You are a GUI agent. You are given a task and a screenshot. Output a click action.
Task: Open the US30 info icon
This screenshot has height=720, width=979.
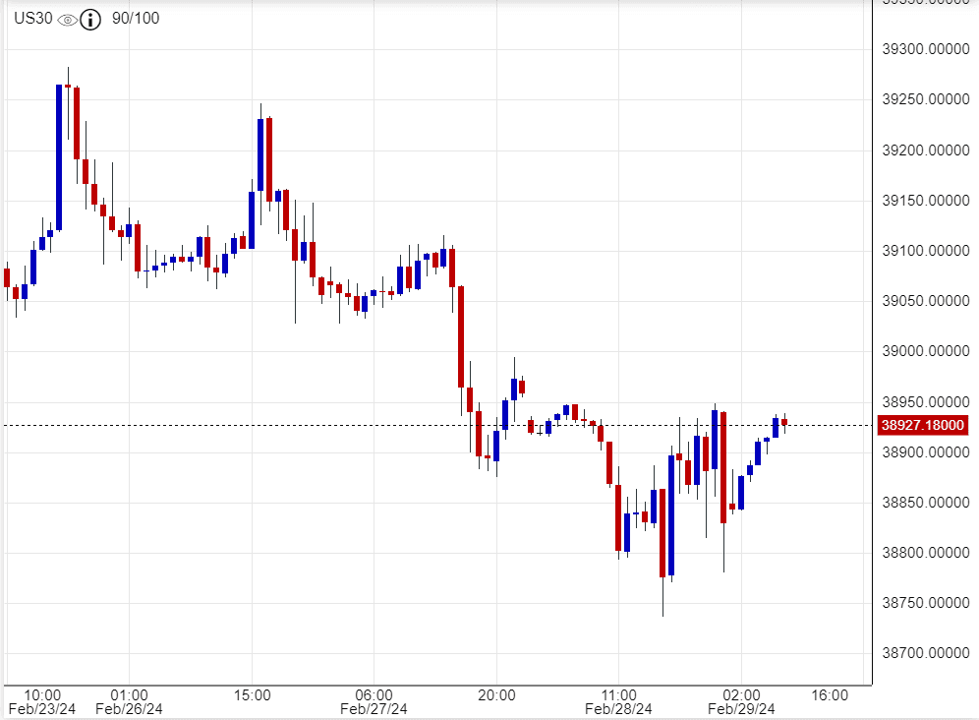point(90,19)
